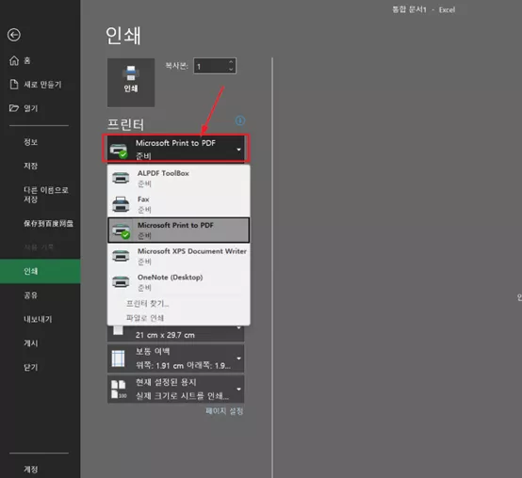522x478 pixels.
Task: Click 프린터 찾기... in printer list
Action: 148,303
